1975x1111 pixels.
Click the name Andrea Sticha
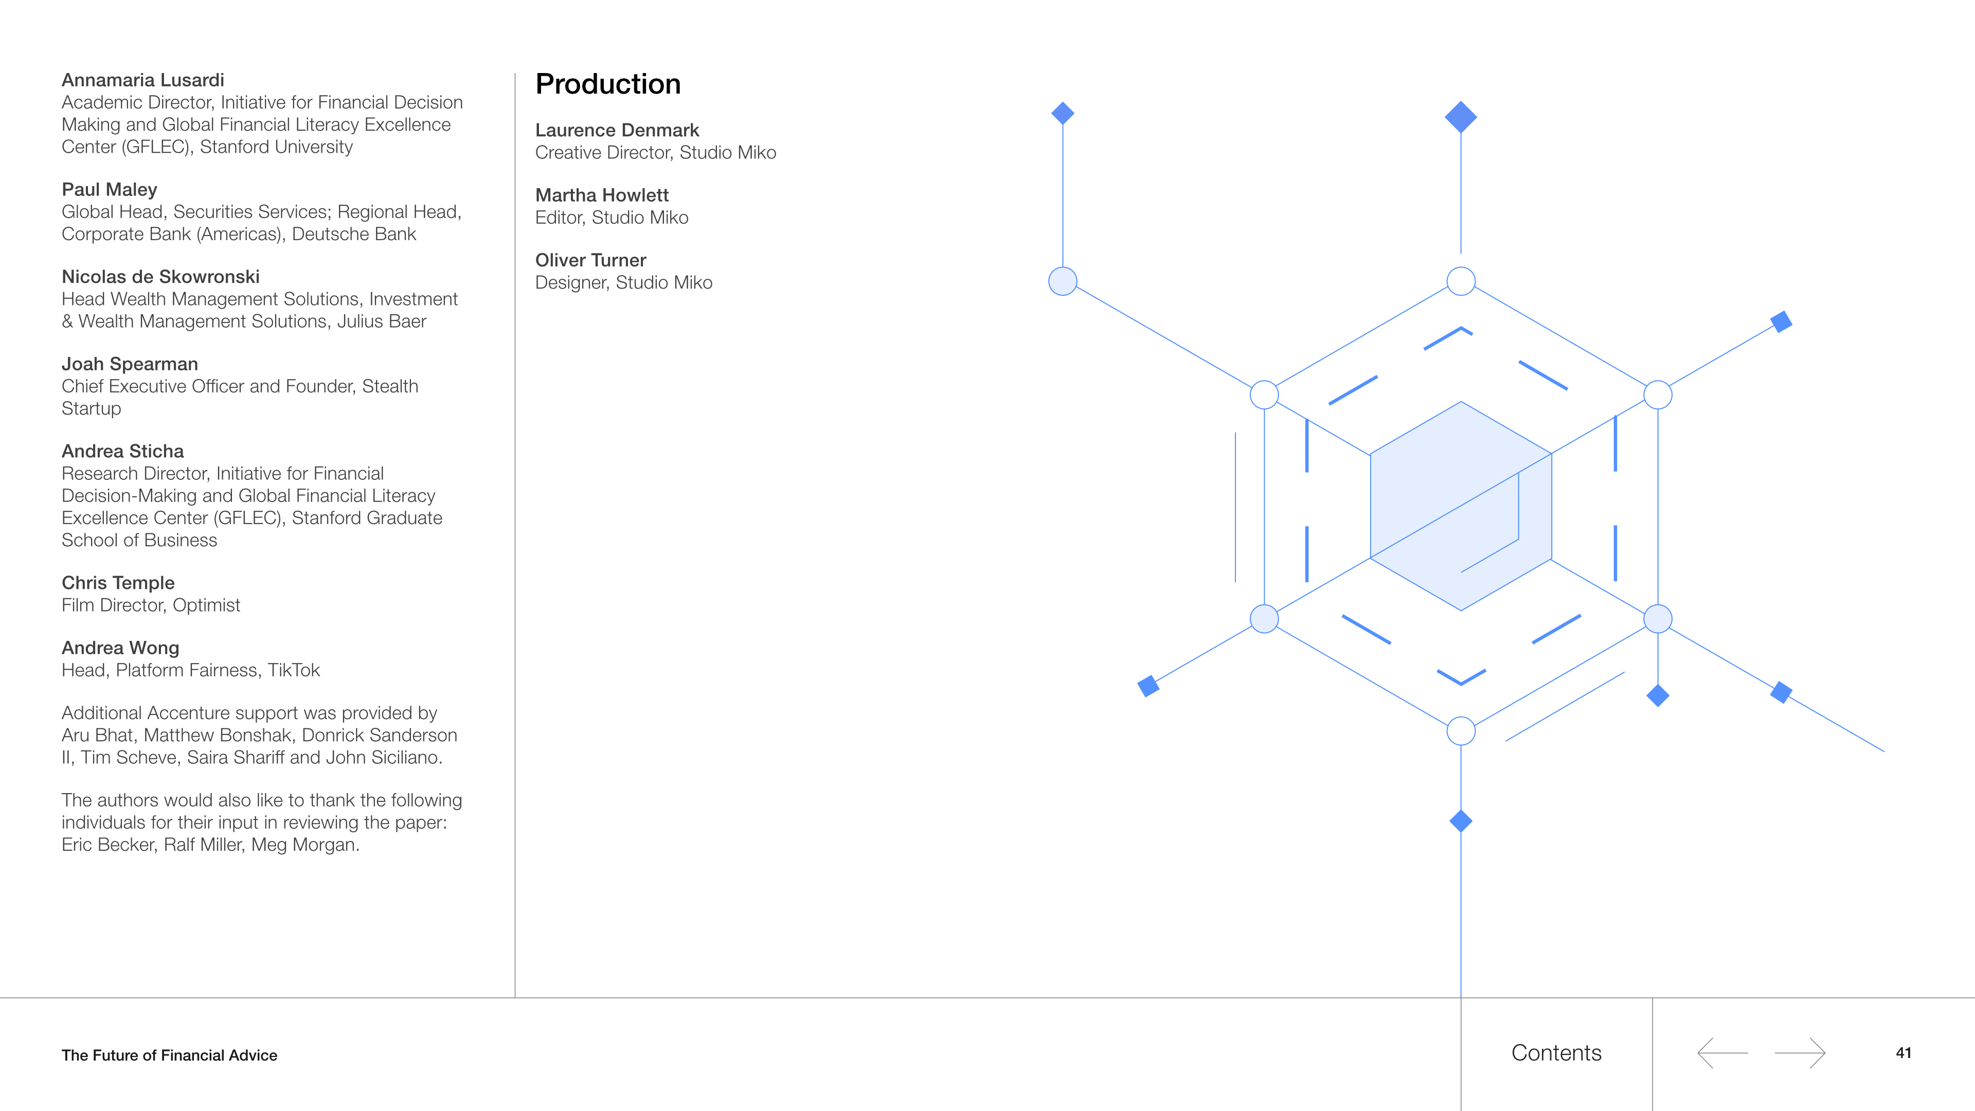[x=123, y=452]
